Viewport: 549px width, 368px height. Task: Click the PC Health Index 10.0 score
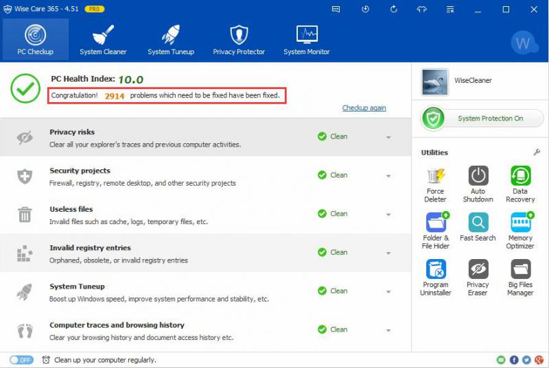130,79
